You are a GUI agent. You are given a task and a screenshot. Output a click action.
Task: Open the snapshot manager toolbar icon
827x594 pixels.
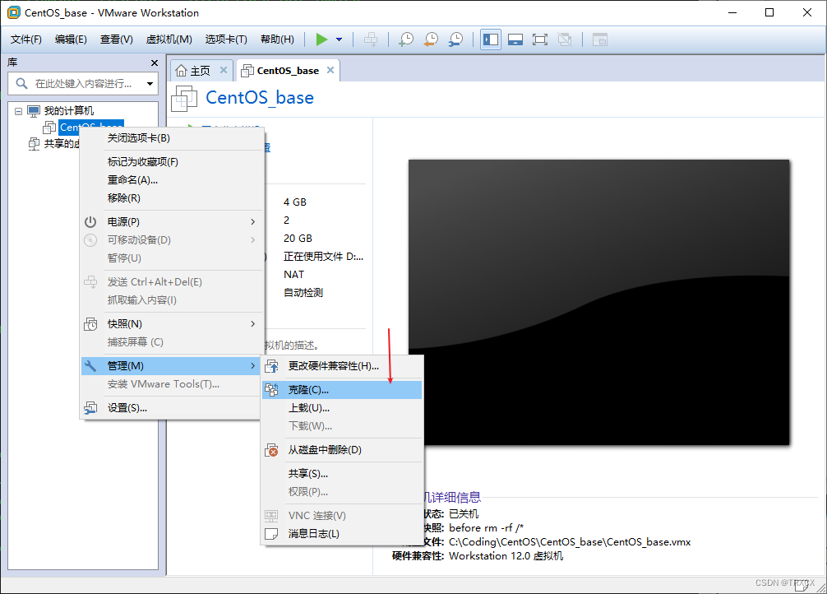coord(455,39)
